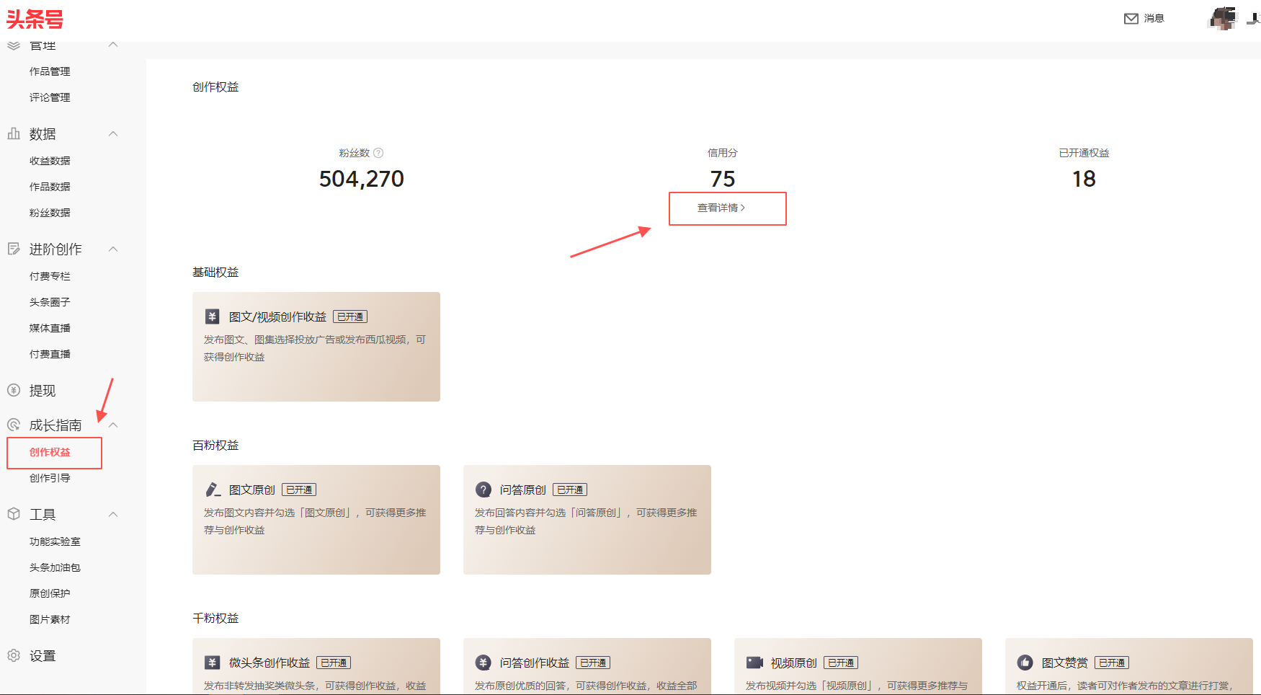
Task: Click yen icon on 问答创作收益 card
Action: (x=484, y=663)
